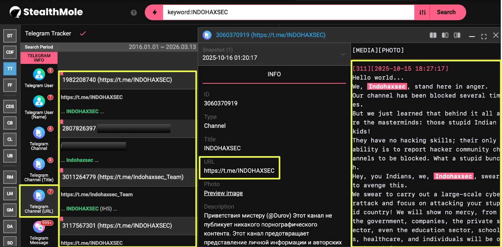The height and width of the screenshot is (247, 502).
Task: Select the Telegram User category icon
Action: pyautogui.click(x=39, y=75)
